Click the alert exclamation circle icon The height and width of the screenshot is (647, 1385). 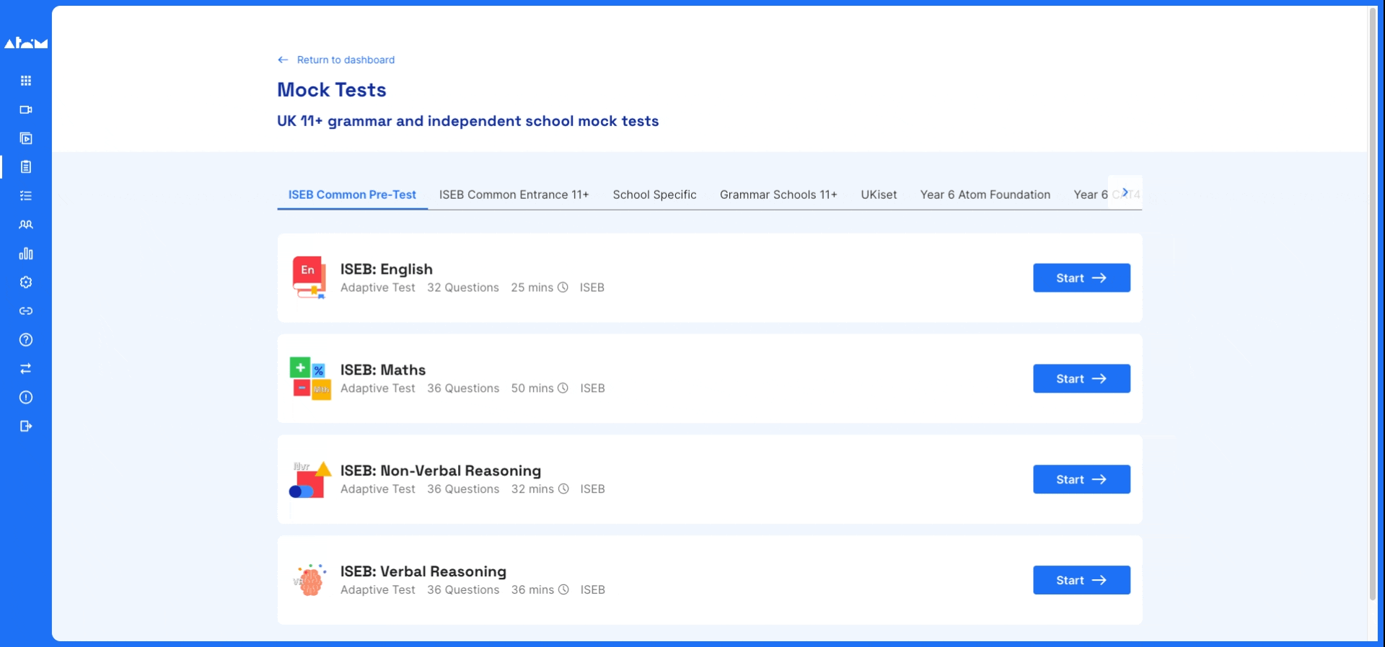pos(26,398)
